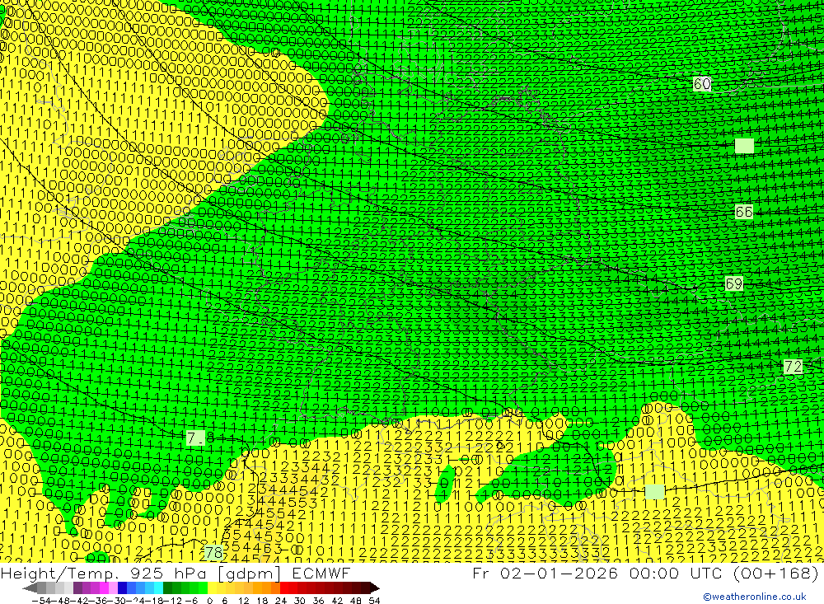Click the gray left arrow of the color scale

click(x=30, y=588)
